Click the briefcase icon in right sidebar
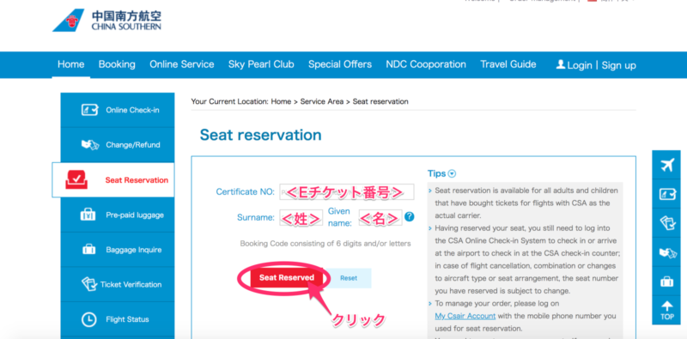Screen dimensions: 687x339 (666, 281)
